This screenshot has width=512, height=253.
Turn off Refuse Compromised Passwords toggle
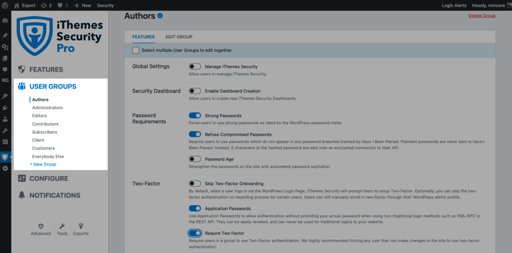(195, 134)
